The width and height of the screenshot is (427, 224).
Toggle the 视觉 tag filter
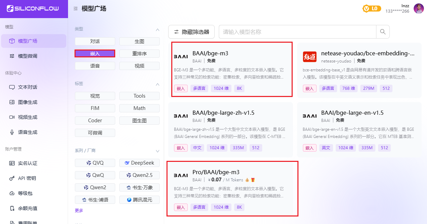click(95, 96)
